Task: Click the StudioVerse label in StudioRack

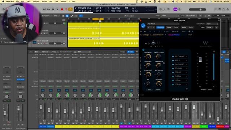Action: coord(174,35)
